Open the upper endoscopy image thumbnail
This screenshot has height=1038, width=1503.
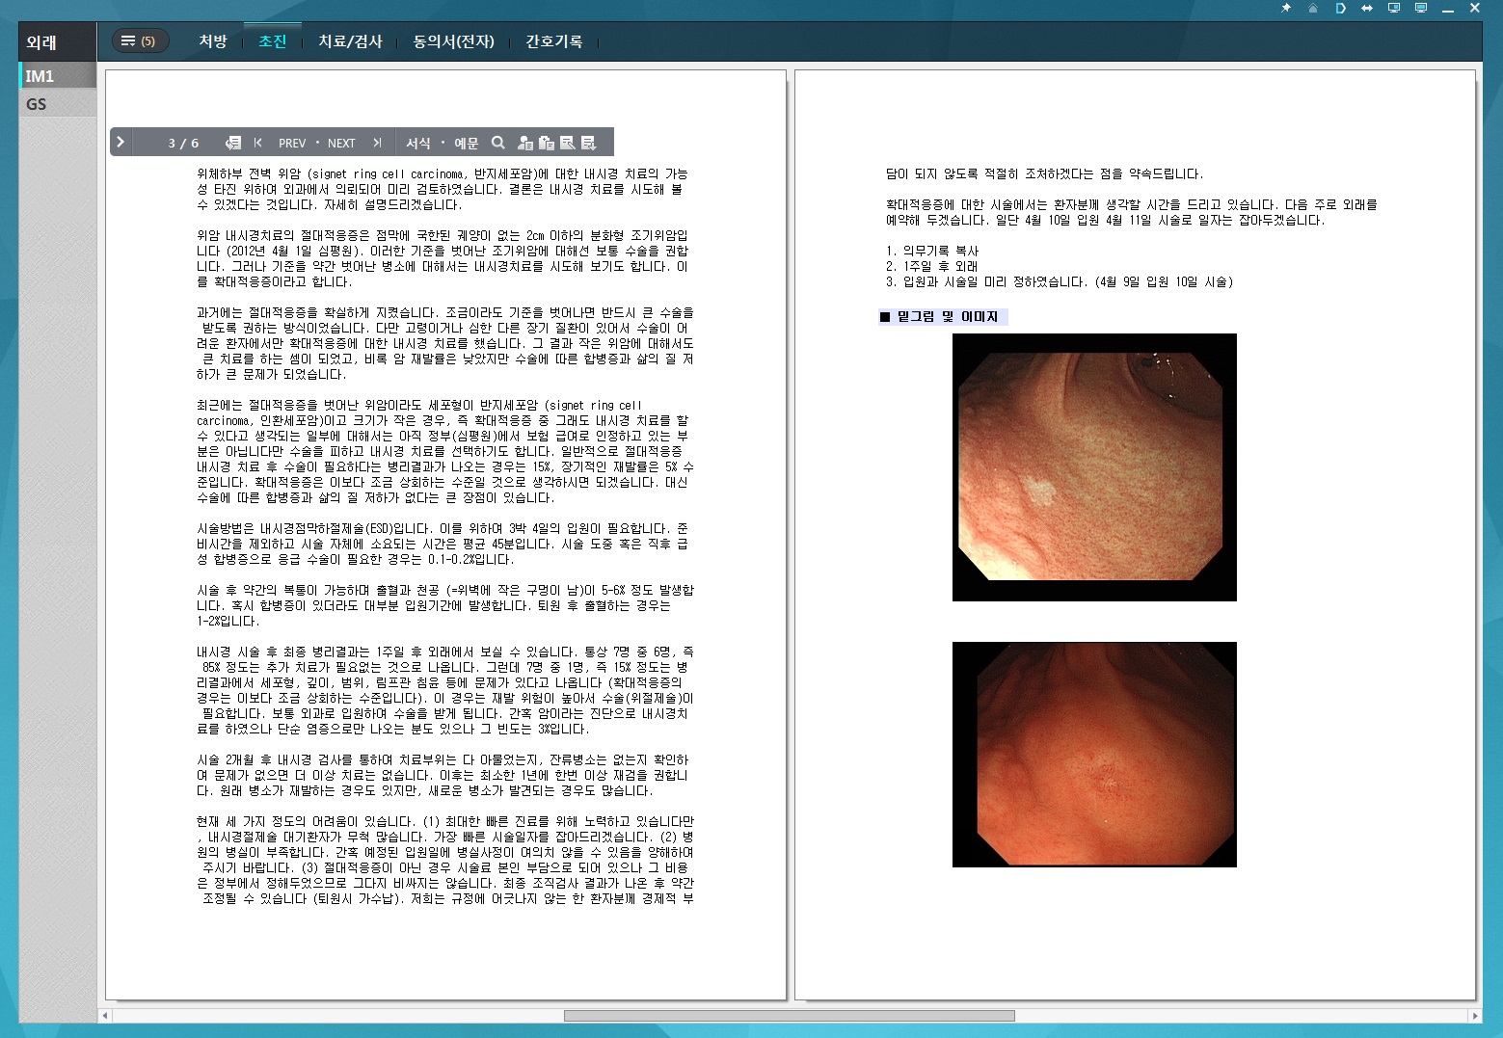[1094, 467]
